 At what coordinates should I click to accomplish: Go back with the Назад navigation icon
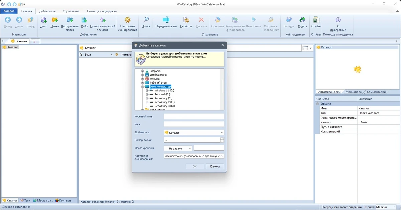tap(7, 22)
